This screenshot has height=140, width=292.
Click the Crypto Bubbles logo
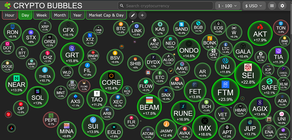[8, 6]
